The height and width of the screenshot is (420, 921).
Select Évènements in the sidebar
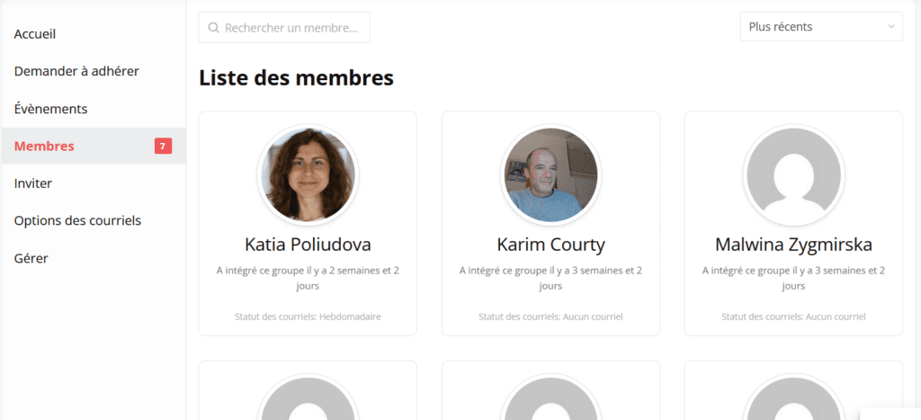50,109
